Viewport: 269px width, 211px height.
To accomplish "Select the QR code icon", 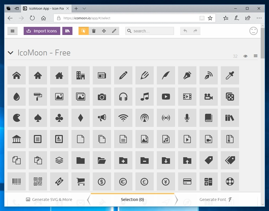I will click(x=38, y=182).
